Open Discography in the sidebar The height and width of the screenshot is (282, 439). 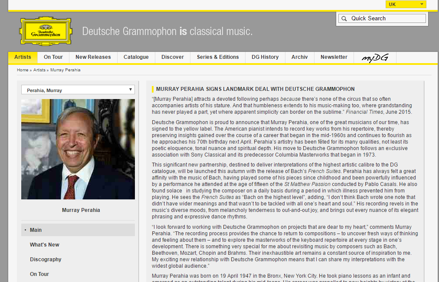46,260
